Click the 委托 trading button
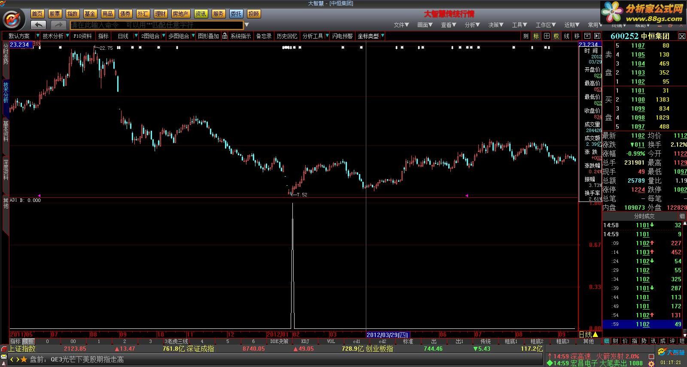 pos(236,14)
